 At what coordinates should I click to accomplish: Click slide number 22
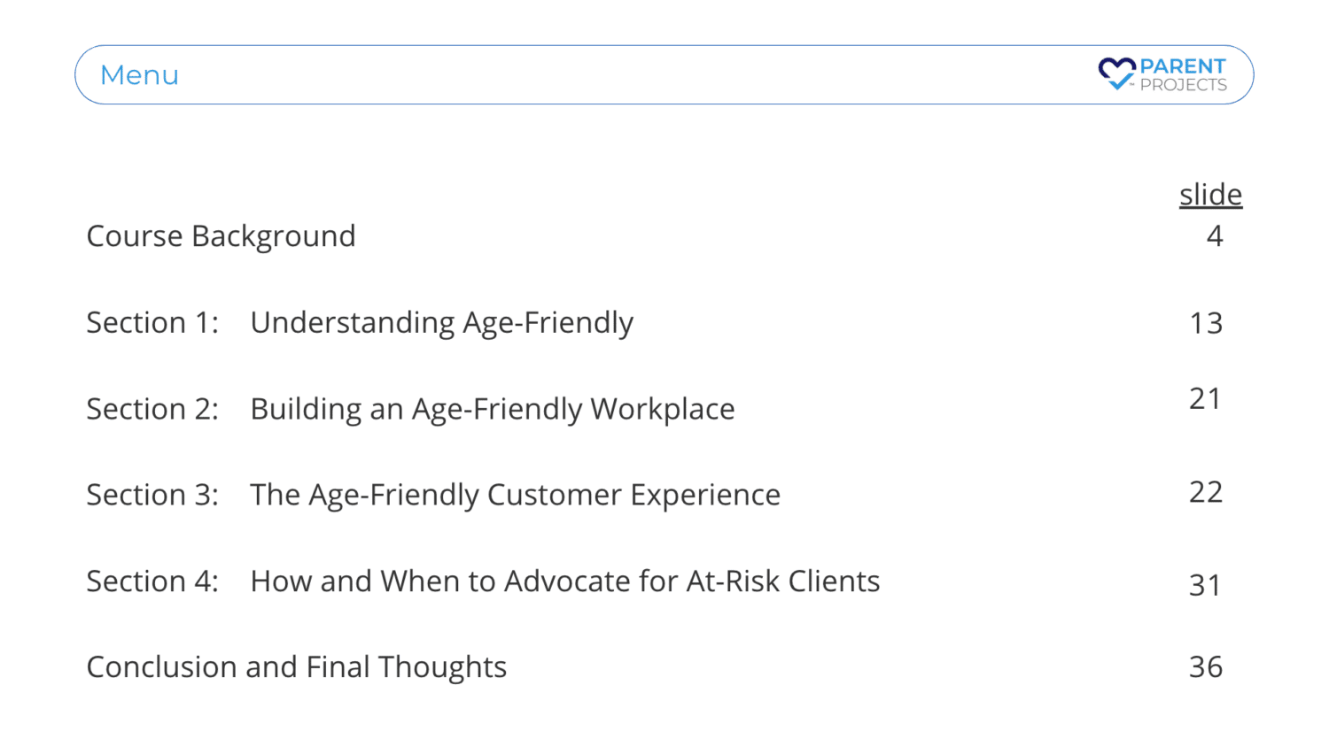(x=1206, y=492)
